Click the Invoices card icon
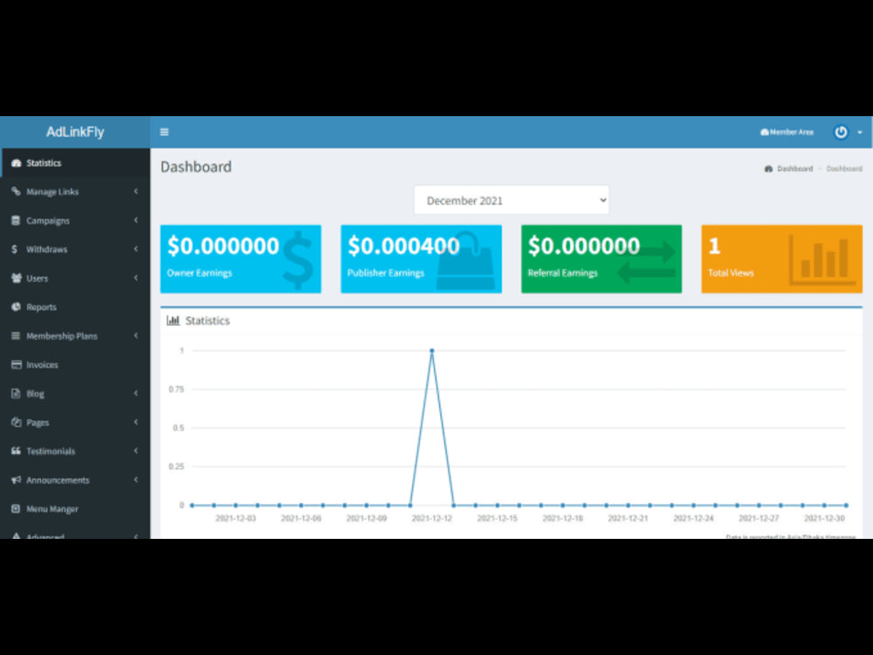This screenshot has width=873, height=655. click(x=16, y=365)
